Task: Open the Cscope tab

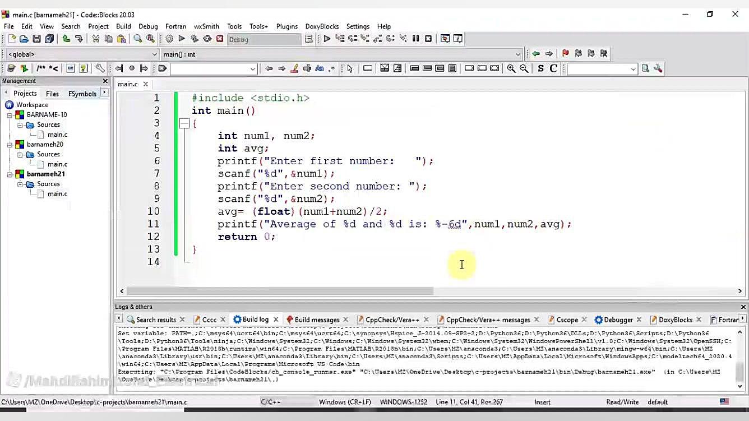Action: [567, 320]
